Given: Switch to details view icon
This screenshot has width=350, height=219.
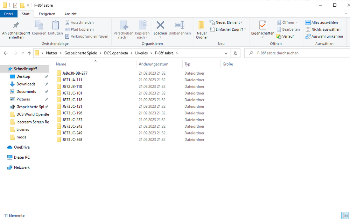Looking at the screenshot, I should [x=345, y=216].
